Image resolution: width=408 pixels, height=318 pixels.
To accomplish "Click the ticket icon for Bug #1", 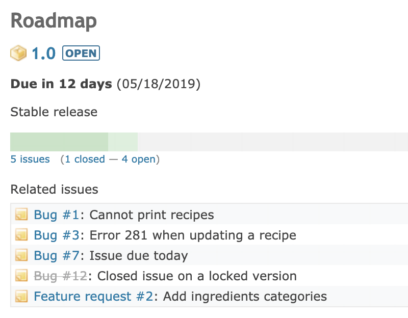I will click(21, 214).
